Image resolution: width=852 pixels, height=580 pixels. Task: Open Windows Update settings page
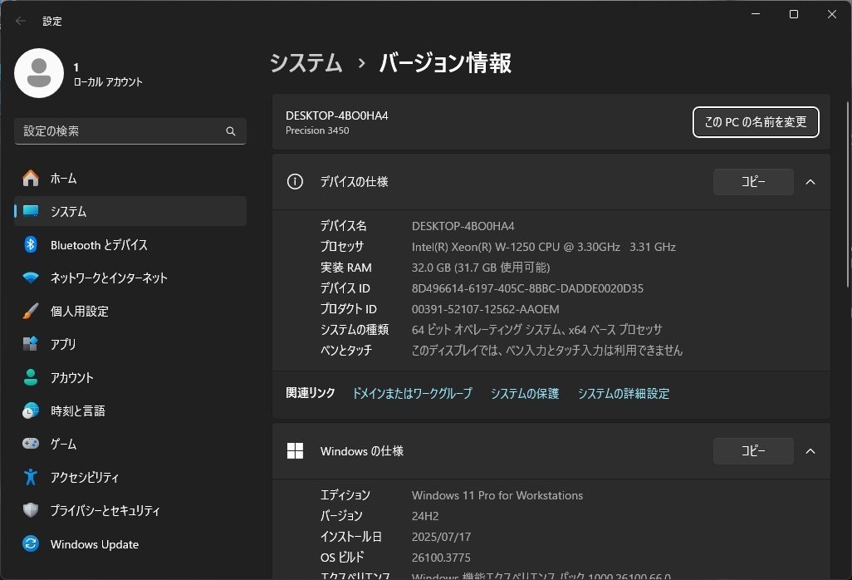pyautogui.click(x=130, y=543)
